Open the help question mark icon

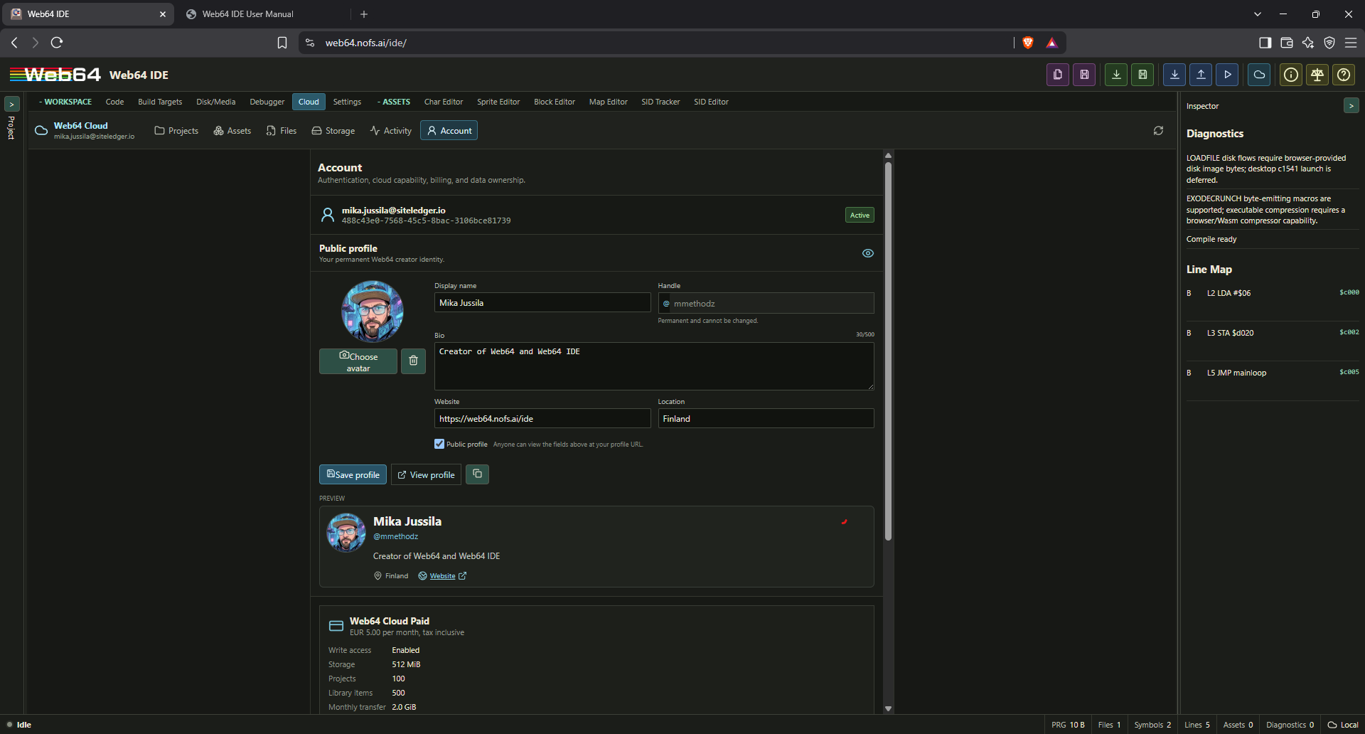(1344, 75)
